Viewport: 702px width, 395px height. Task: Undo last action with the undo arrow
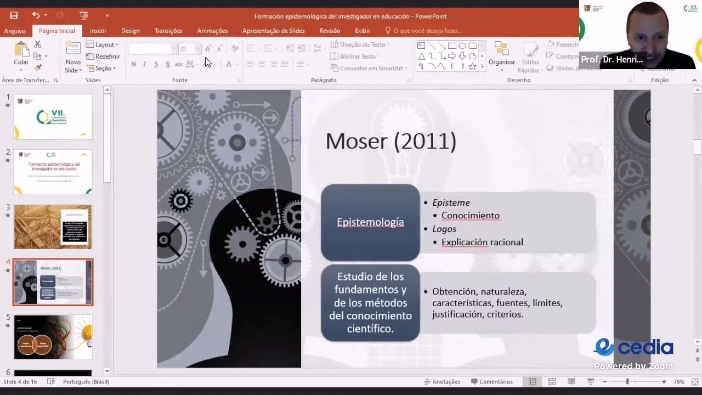click(x=36, y=15)
